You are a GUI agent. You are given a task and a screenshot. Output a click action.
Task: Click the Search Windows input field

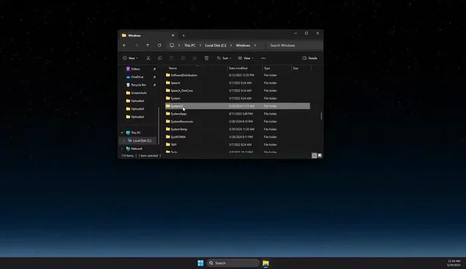pos(293,45)
